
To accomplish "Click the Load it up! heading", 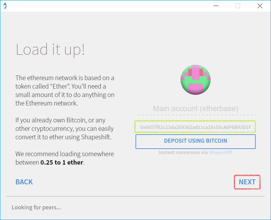I will tap(50, 50).
